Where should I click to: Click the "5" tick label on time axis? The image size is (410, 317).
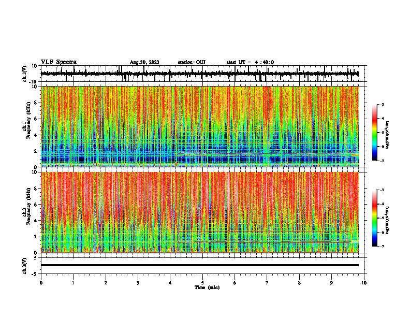click(x=202, y=283)
